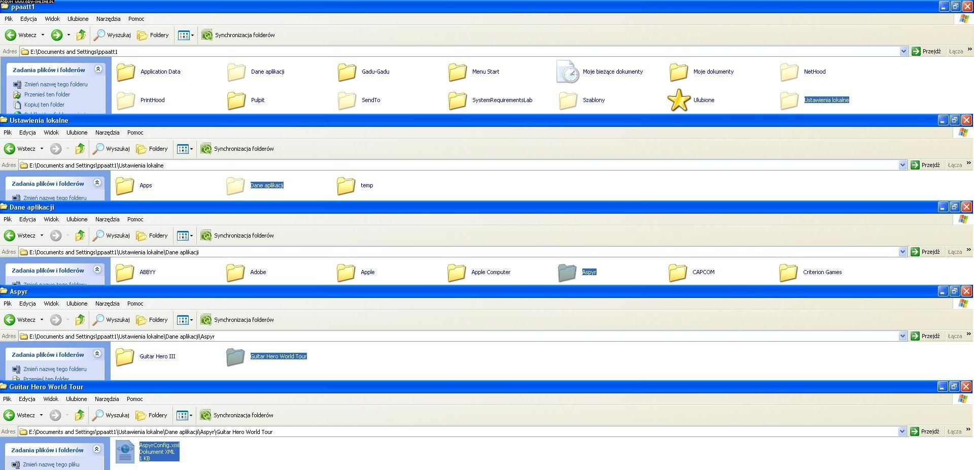Collapse Zadania plików i folderów in ppaatt1 window

point(98,69)
